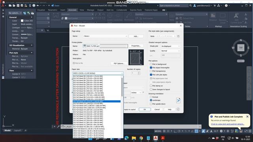
Task: Click Toggle PICKADD icon in Properties palette
Action: [x=25, y=13]
